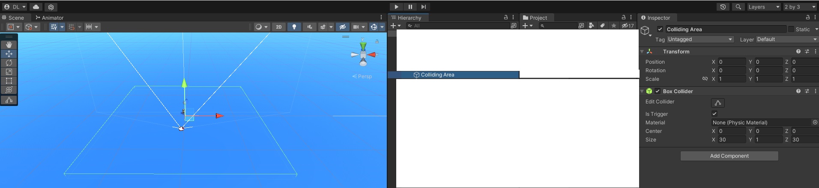The height and width of the screenshot is (188, 819).
Task: Select the Rotate tool
Action: click(x=9, y=63)
